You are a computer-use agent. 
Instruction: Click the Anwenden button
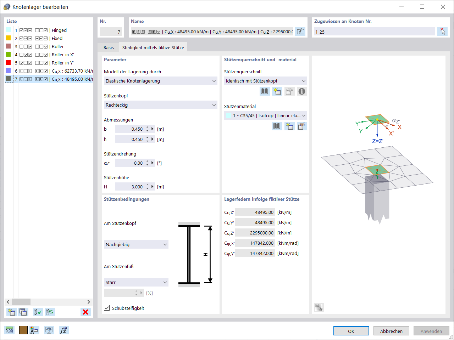coord(431,331)
